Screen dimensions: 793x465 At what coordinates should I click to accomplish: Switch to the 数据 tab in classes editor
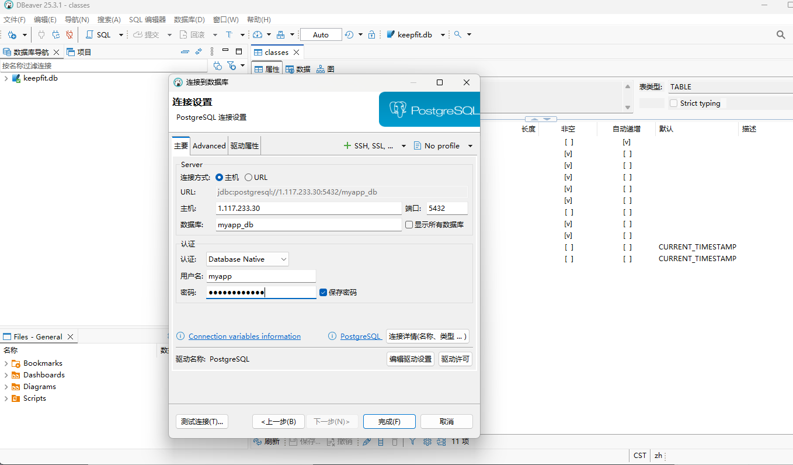pyautogui.click(x=298, y=69)
